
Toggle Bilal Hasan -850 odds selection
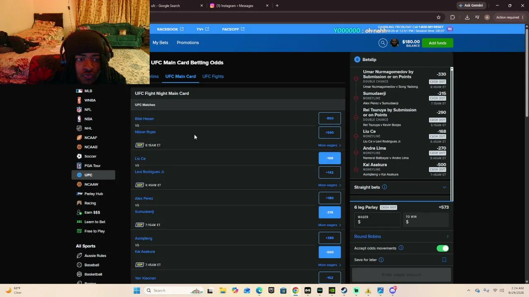(330, 118)
